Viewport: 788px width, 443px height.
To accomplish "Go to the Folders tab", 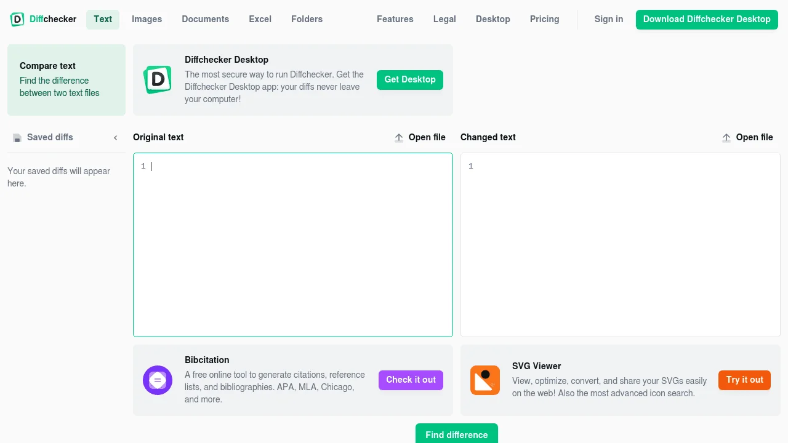I will point(307,19).
